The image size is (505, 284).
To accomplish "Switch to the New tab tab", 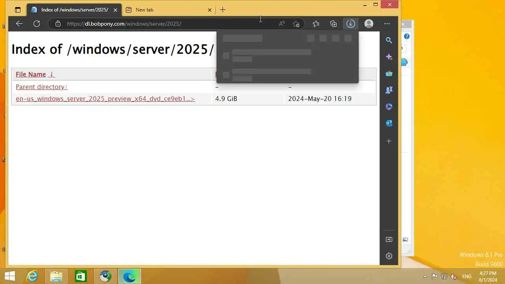I will (x=168, y=10).
